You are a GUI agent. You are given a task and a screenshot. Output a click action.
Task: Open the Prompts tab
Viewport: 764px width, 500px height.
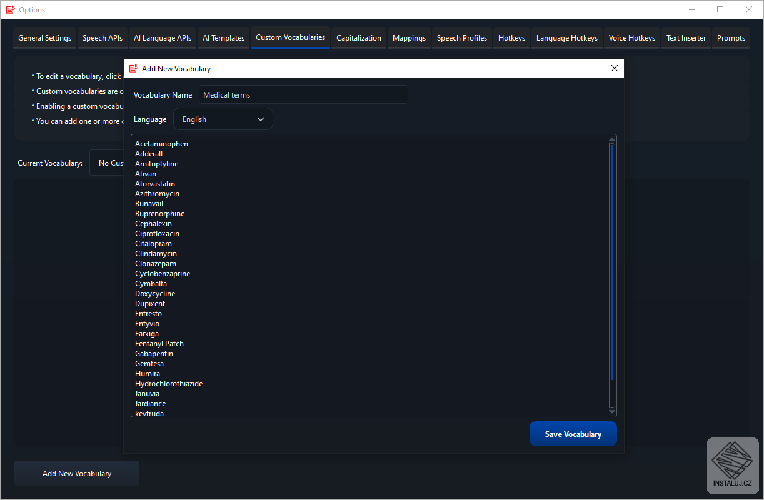coord(731,38)
